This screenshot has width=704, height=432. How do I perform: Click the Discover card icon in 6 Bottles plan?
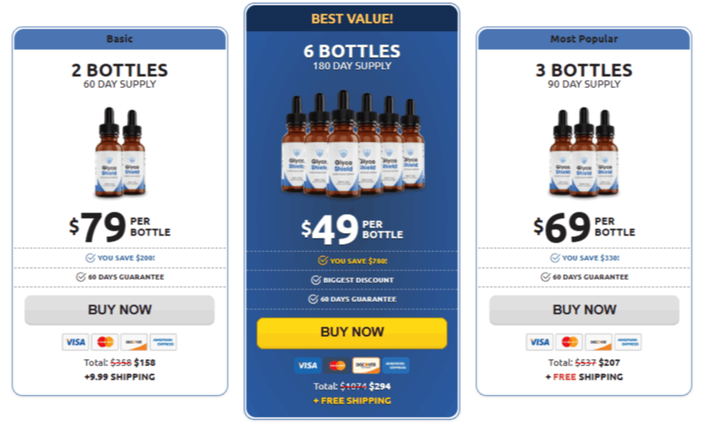point(366,365)
